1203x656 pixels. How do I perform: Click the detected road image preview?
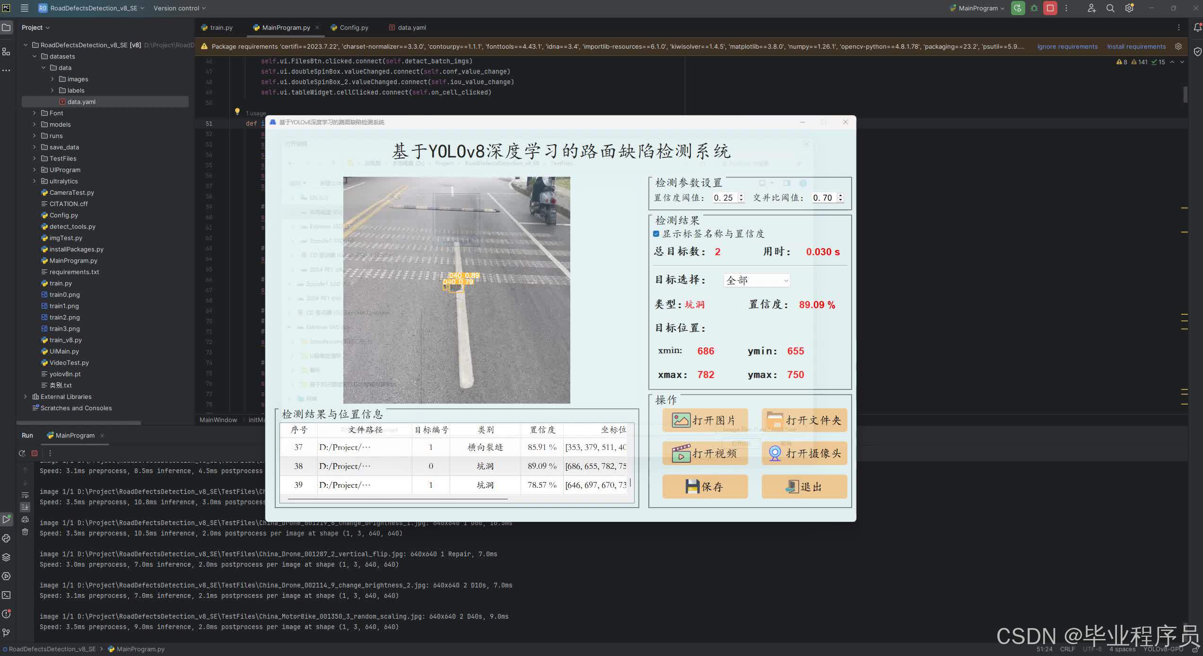click(456, 290)
